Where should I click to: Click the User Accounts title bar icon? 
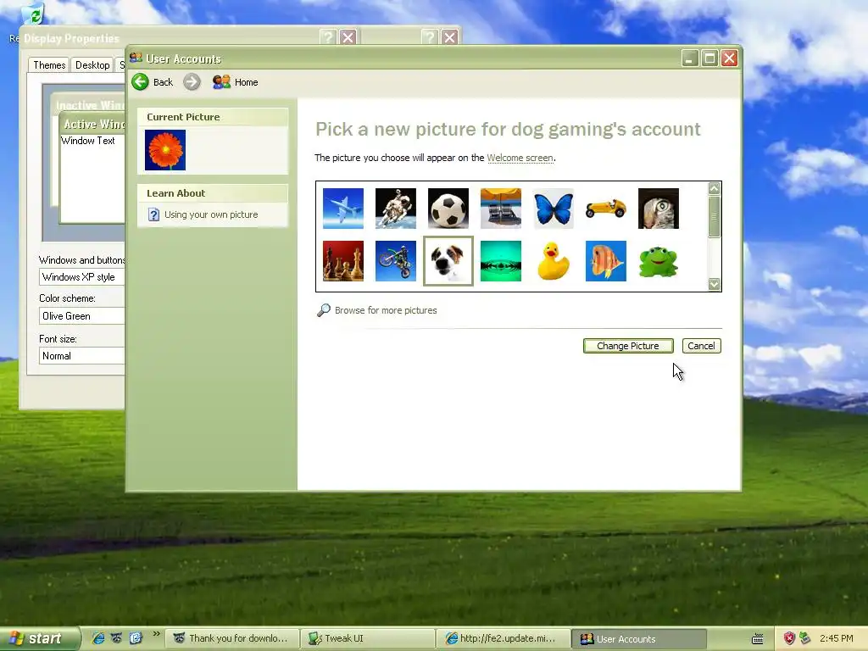click(136, 58)
